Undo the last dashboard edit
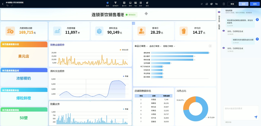Screen dimensions: 261x126 [x=7, y=5]
